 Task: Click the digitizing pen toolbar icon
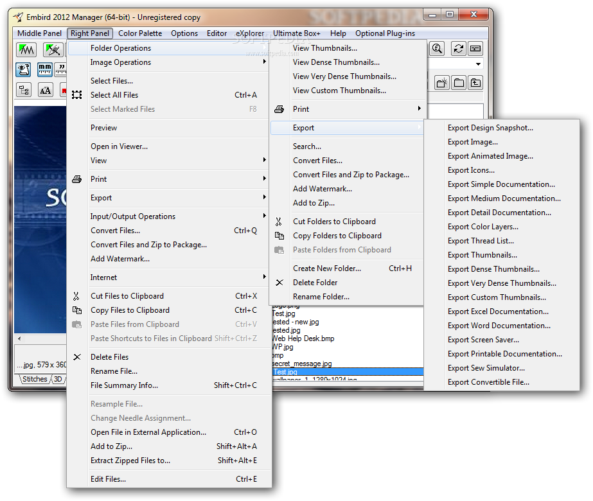pos(53,49)
